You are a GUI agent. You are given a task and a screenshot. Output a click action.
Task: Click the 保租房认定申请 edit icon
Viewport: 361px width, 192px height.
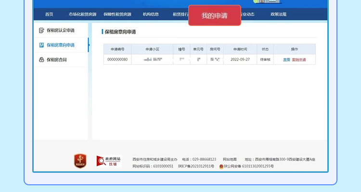point(41,30)
